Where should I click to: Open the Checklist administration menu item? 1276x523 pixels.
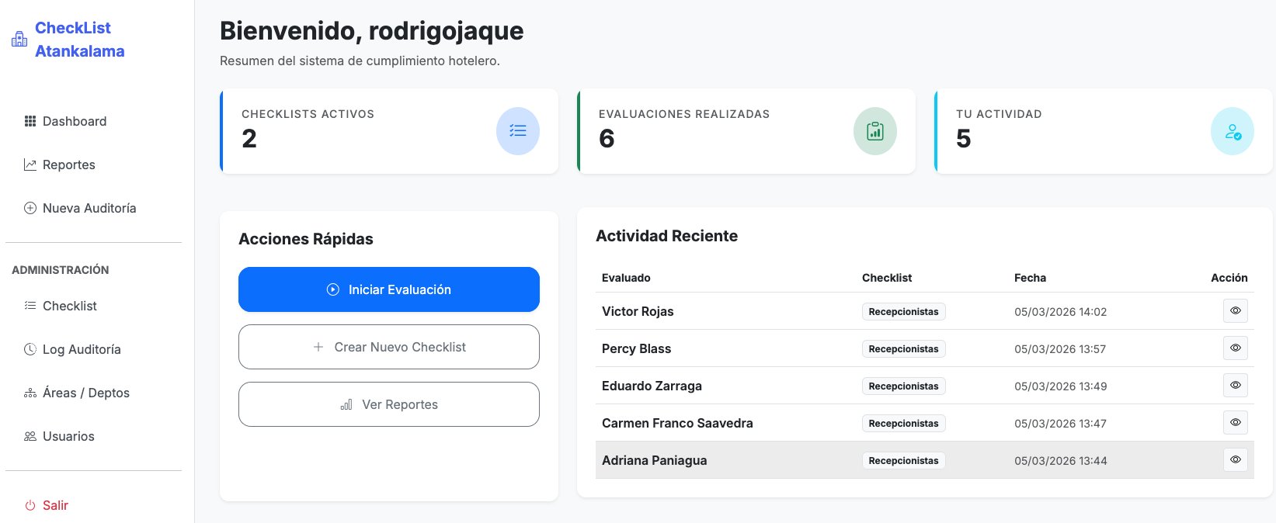tap(70, 306)
